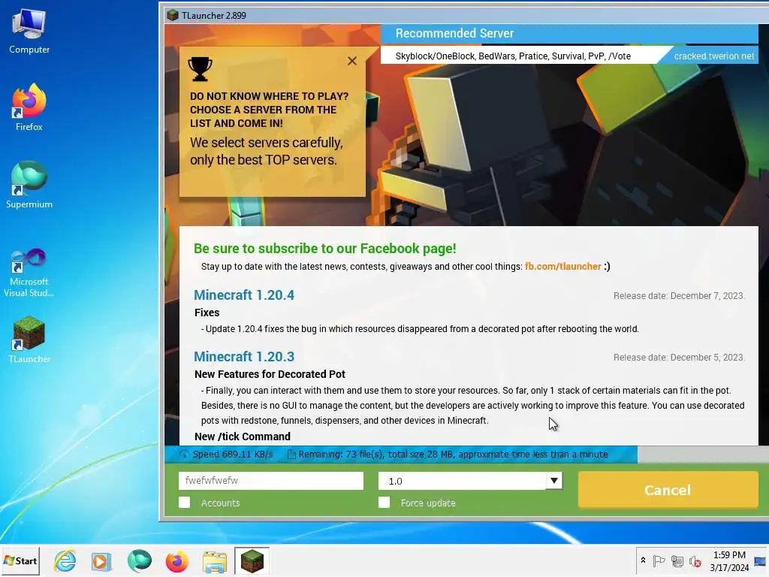This screenshot has height=577, width=769.
Task: Launch Firefox from the taskbar
Action: click(x=176, y=560)
